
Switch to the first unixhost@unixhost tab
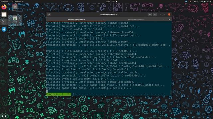click(x=76, y=19)
